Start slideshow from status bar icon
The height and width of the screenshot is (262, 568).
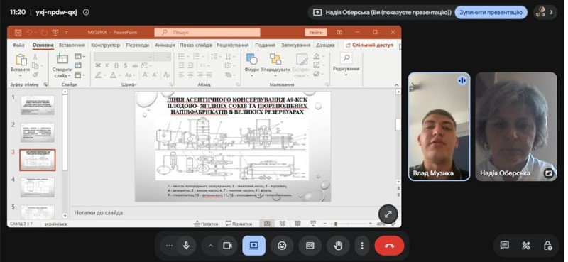[313, 224]
